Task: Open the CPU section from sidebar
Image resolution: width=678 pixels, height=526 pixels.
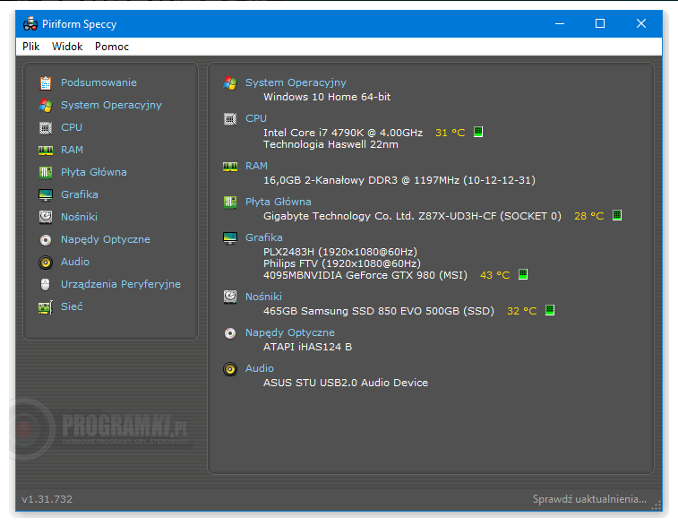Action: [x=72, y=127]
